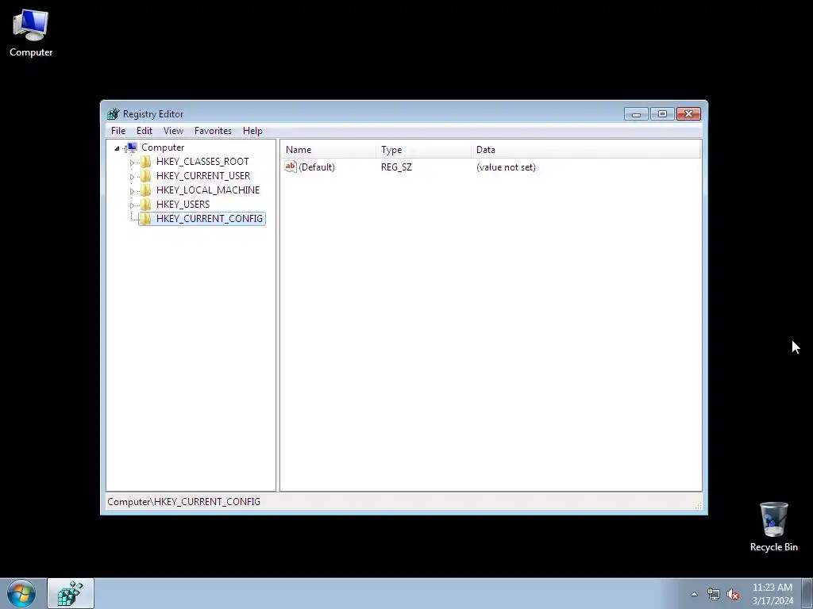The image size is (813, 609).
Task: Click the HKEY_CURRENT_CONFIG folder icon
Action: pyautogui.click(x=146, y=219)
